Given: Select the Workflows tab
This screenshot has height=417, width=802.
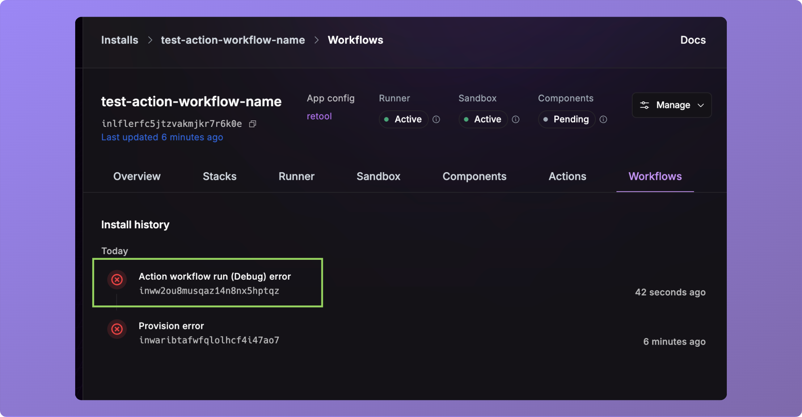Looking at the screenshot, I should (655, 176).
